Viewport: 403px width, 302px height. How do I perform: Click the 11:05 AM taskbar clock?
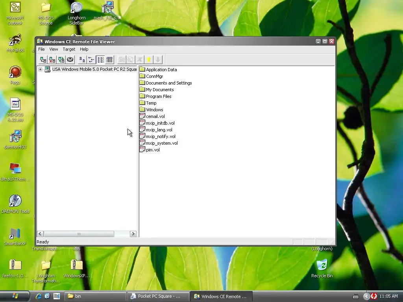388,296
